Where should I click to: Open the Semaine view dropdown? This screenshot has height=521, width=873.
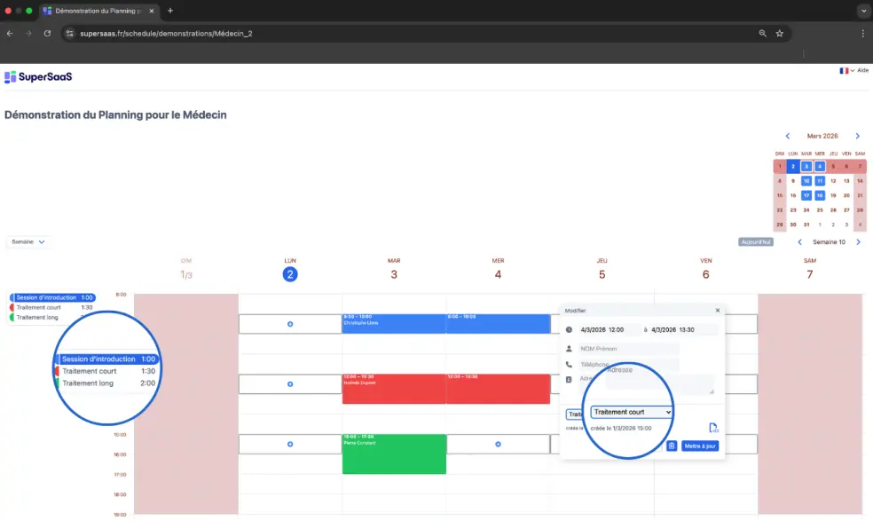(x=27, y=241)
